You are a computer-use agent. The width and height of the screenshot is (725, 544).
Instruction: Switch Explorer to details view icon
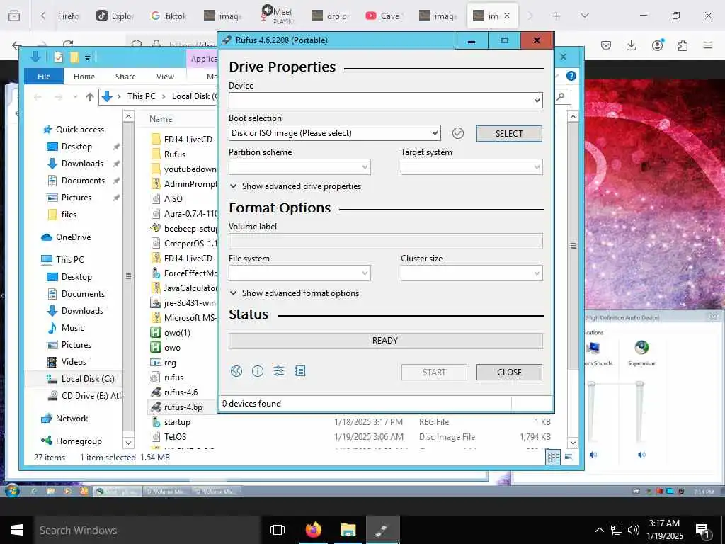(x=553, y=457)
